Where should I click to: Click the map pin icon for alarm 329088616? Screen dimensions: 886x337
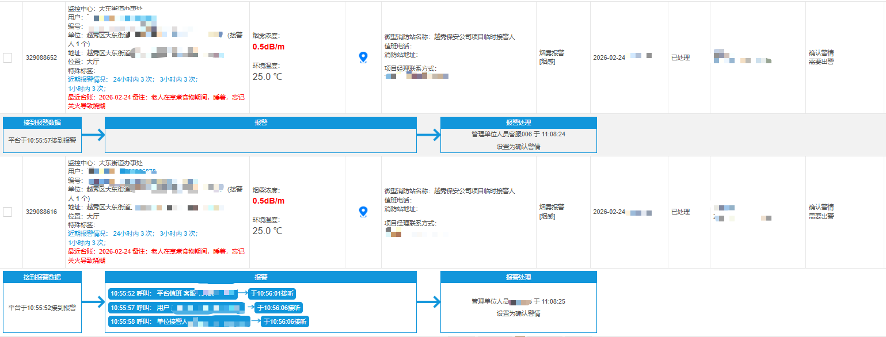(x=363, y=212)
